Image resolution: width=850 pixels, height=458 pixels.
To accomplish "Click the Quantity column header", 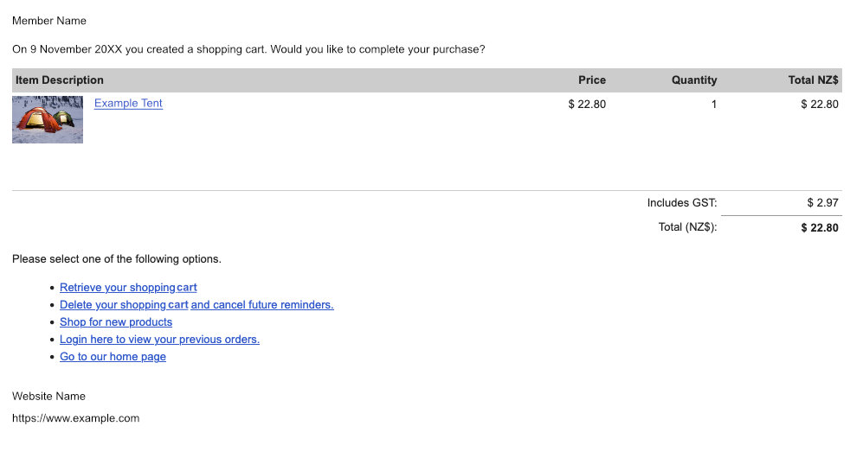I will (694, 80).
